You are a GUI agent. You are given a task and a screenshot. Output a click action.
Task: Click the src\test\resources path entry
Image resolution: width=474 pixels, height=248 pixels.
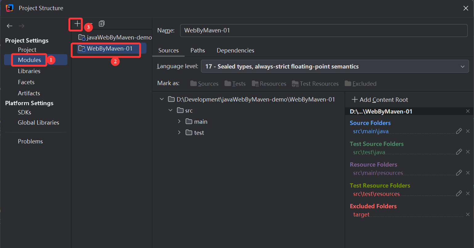(376, 194)
